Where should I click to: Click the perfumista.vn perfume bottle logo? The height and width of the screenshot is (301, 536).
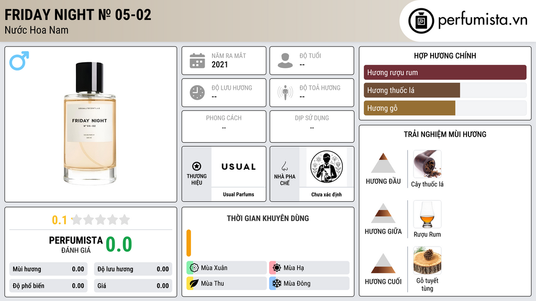click(421, 21)
